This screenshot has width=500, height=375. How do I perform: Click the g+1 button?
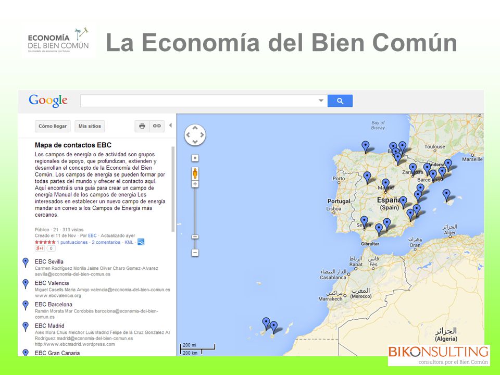tap(40, 248)
